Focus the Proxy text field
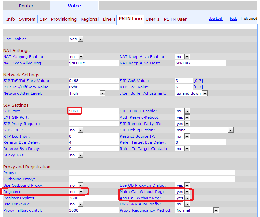Image resolution: width=260 pixels, height=217 pixels. (151, 173)
